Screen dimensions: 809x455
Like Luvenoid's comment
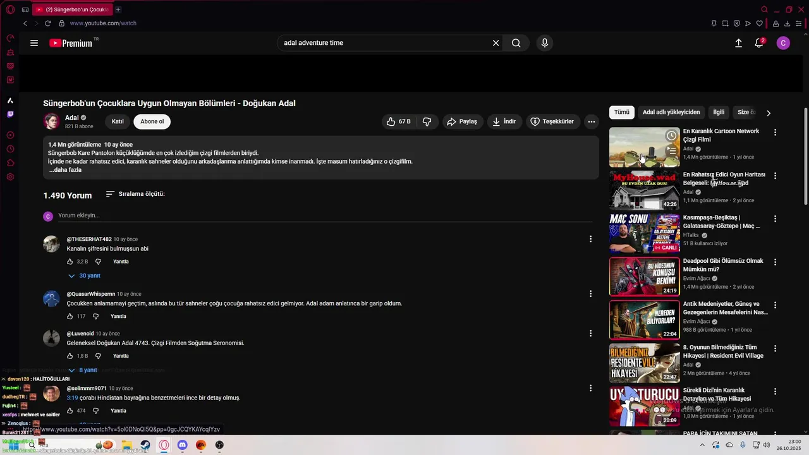(70, 356)
